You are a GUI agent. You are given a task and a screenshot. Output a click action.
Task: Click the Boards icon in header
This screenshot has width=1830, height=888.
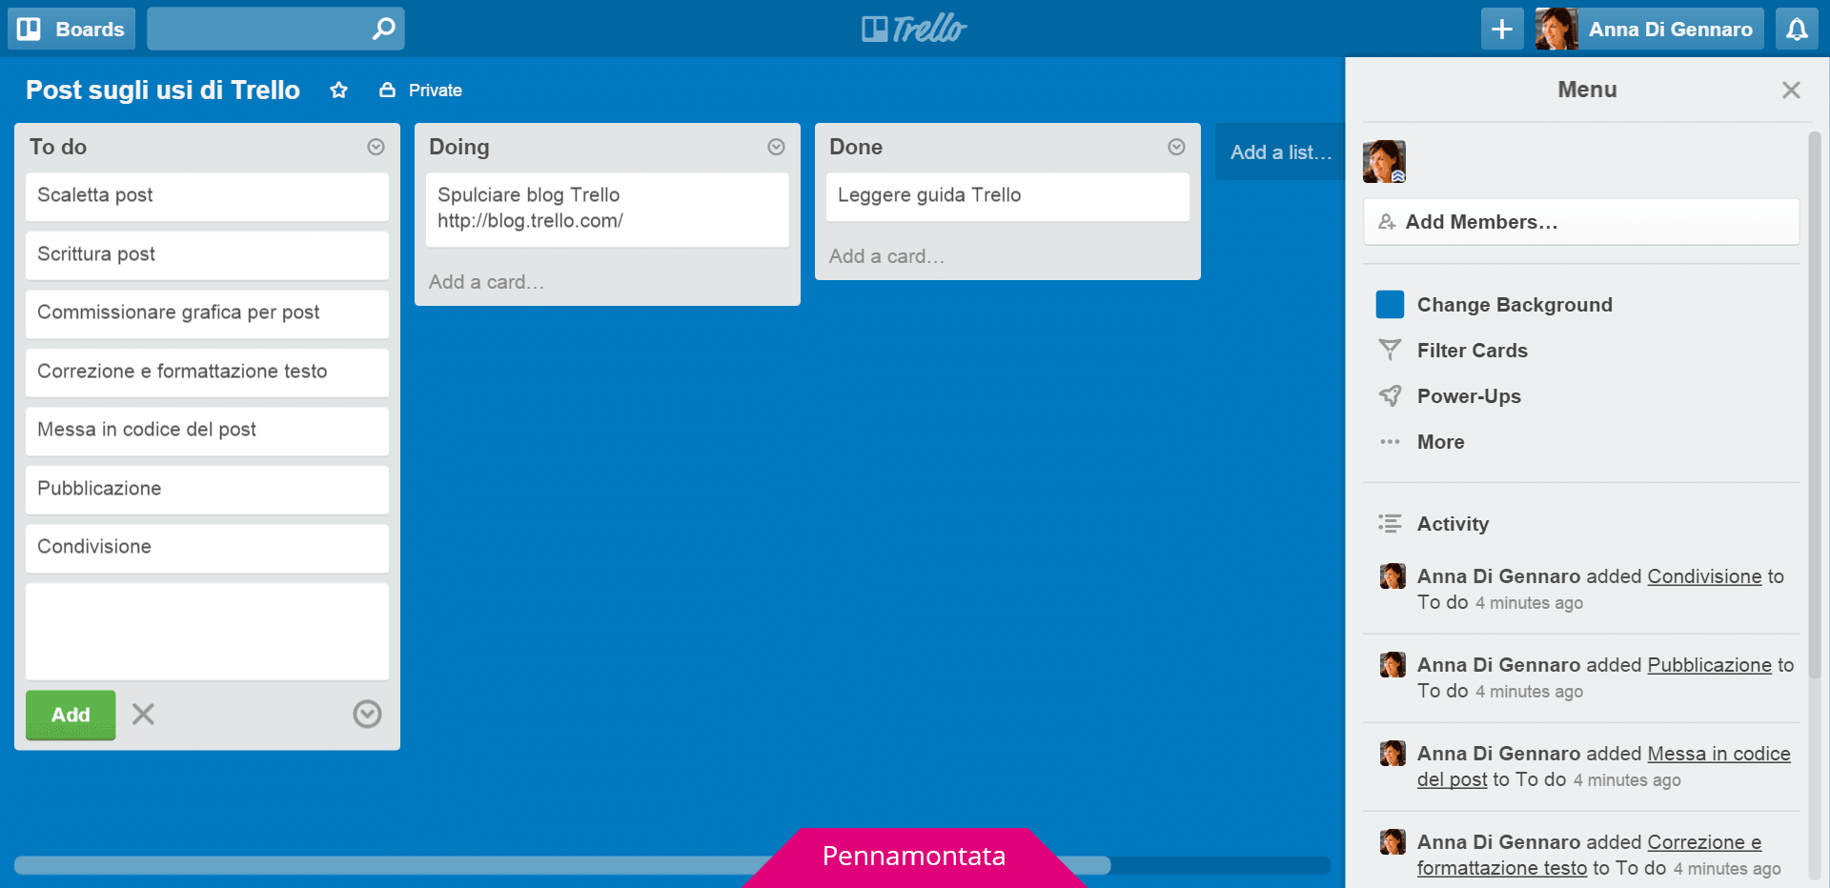tap(30, 29)
